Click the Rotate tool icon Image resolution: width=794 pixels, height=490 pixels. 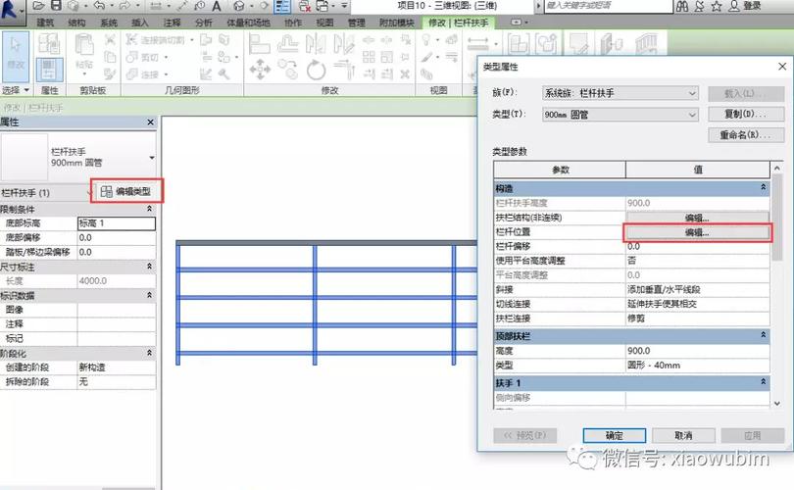coord(316,70)
